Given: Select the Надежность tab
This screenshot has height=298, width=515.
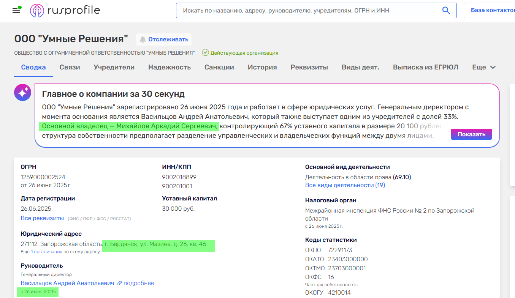Looking at the screenshot, I should 170,67.
